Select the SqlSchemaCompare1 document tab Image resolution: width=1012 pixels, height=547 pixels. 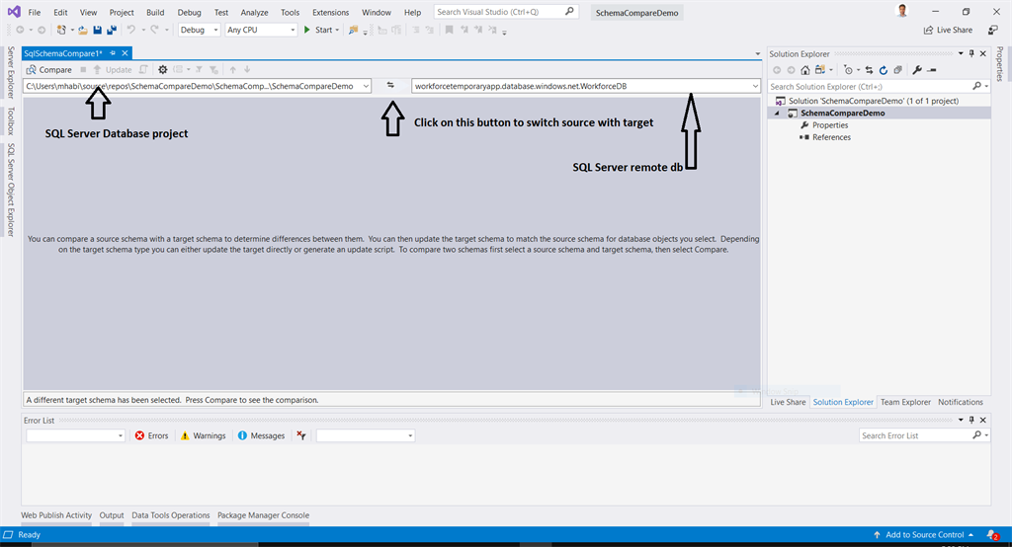[x=63, y=53]
